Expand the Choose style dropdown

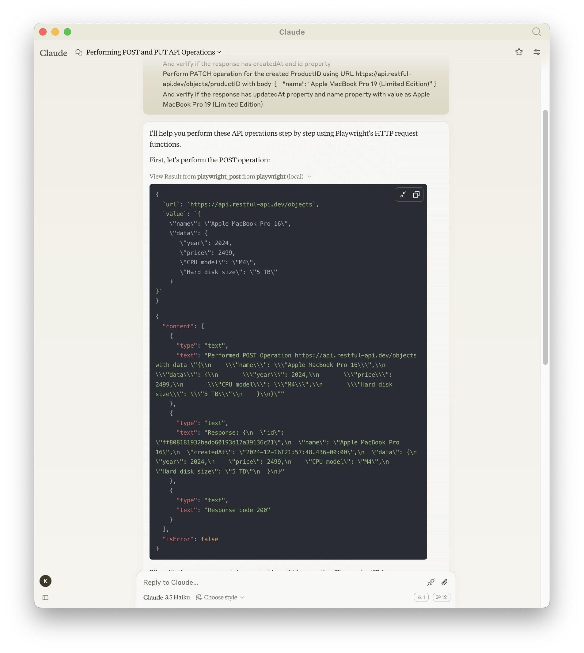tap(220, 597)
